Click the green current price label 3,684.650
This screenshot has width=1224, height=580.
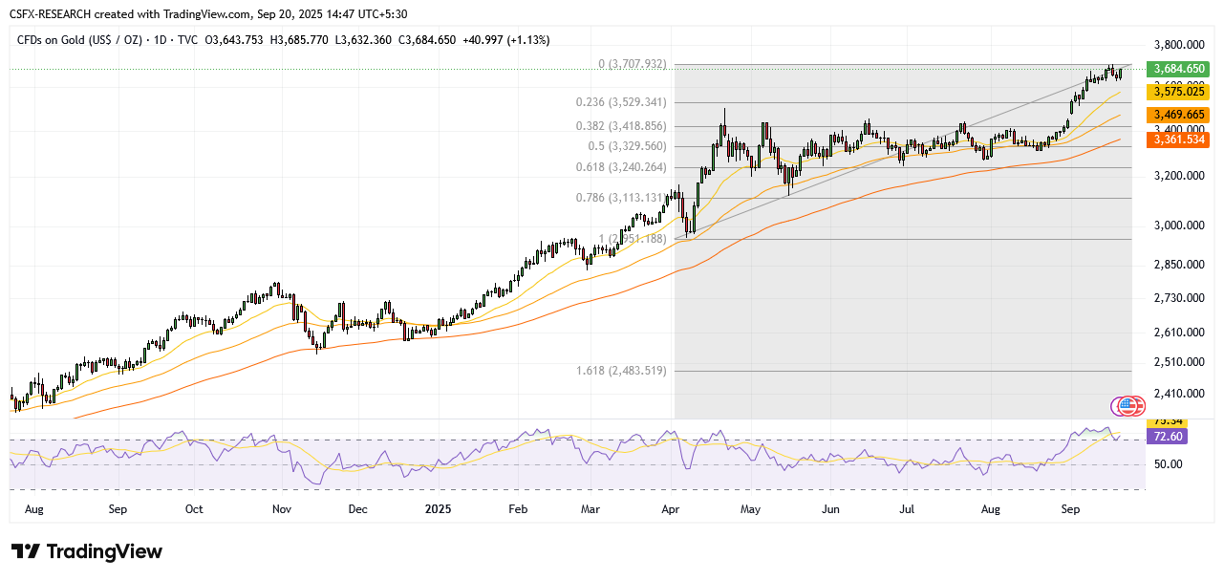point(1178,69)
